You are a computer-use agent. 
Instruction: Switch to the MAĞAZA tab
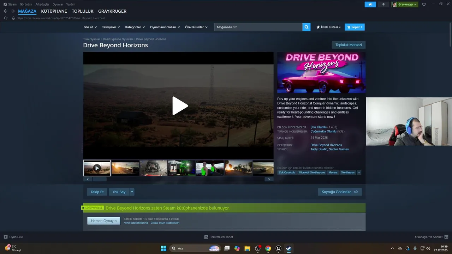point(27,11)
